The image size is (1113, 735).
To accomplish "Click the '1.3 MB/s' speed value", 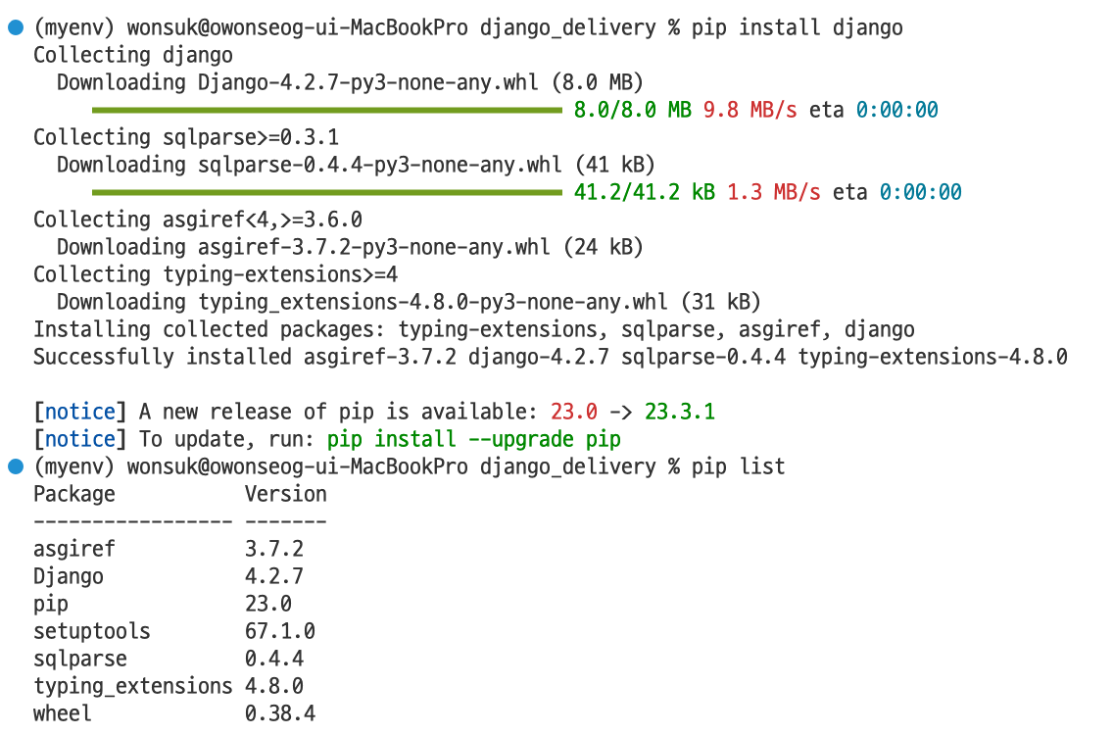I will (x=773, y=192).
